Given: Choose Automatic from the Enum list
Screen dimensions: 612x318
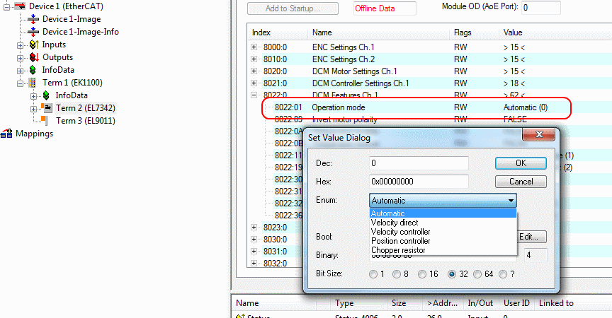Looking at the screenshot, I should 443,213.
